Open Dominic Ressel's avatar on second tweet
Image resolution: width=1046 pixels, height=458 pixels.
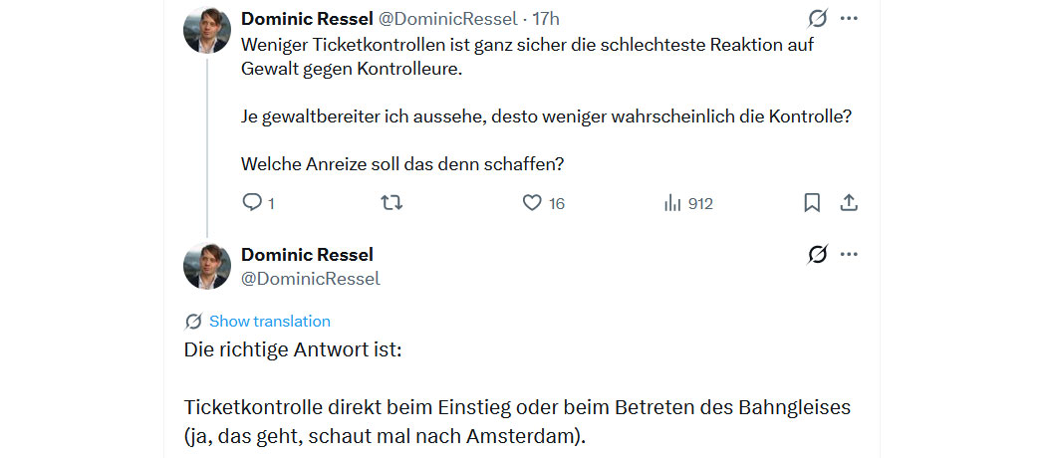(207, 266)
